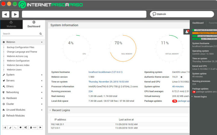Screen dimensions: 217x135
Task: Click the power icon next to Cluster
Action: click(x=4, y=104)
